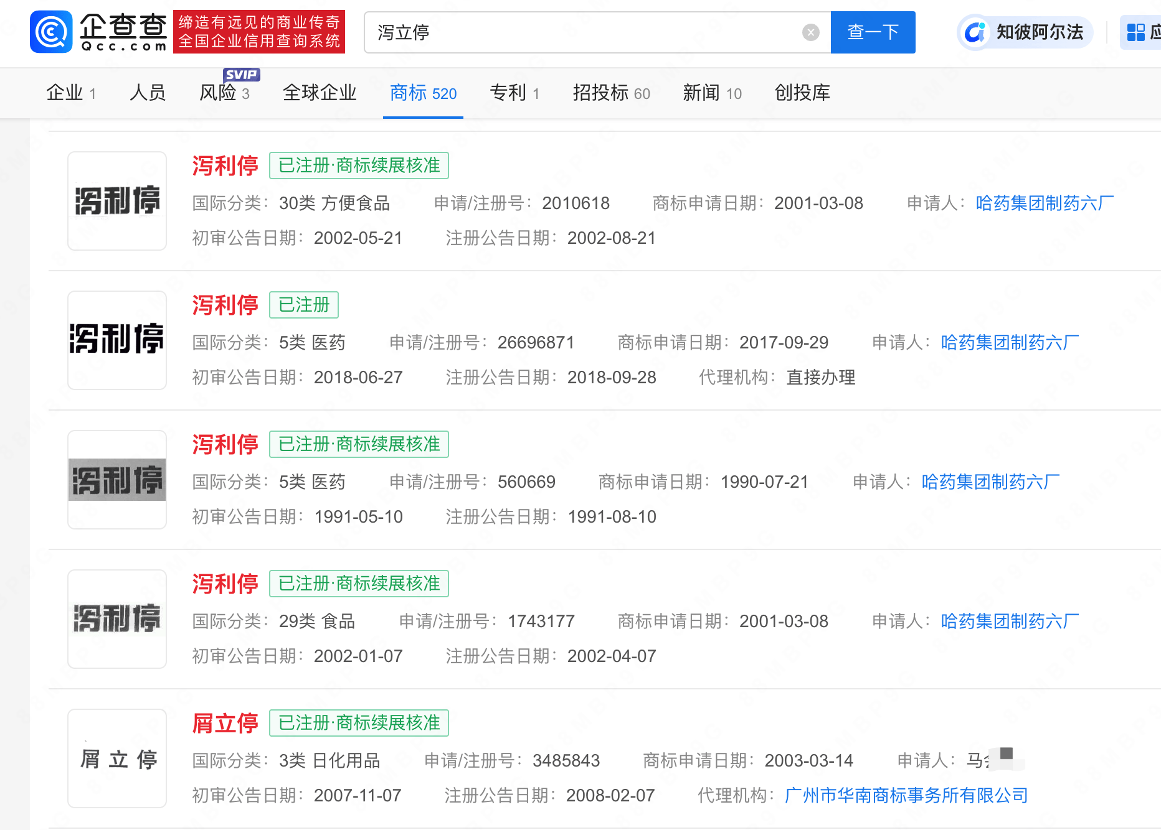Click trademark image for registration 1743177
The width and height of the screenshot is (1161, 830).
pyautogui.click(x=117, y=619)
